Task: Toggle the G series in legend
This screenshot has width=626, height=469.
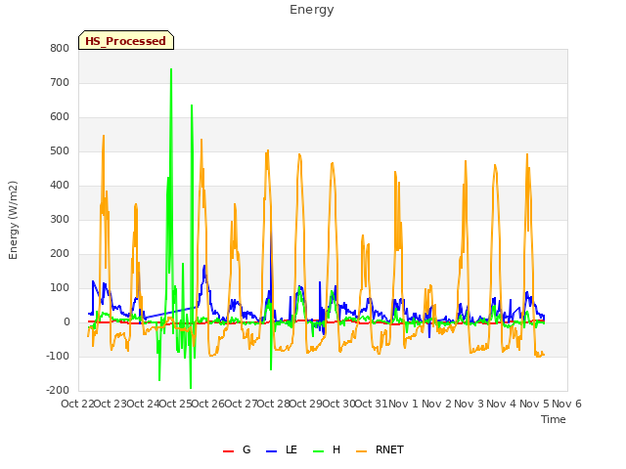Action: (237, 449)
